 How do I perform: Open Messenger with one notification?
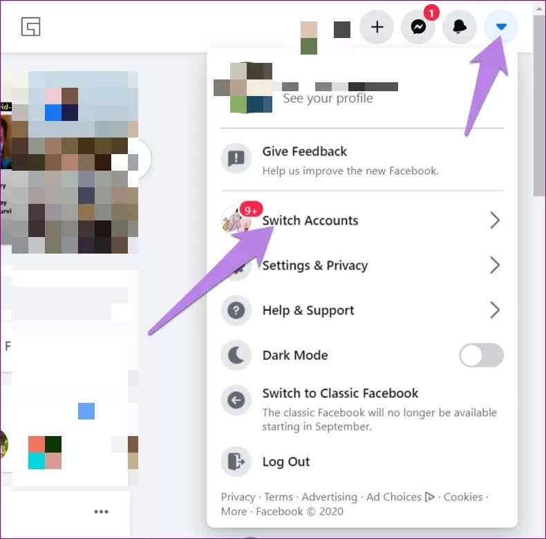pos(418,27)
